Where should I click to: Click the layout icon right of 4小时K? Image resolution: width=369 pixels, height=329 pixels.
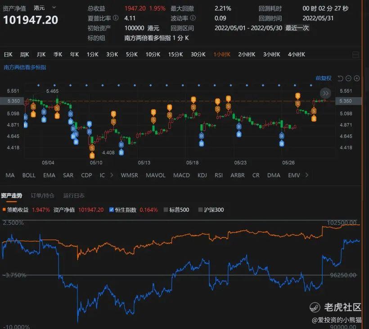pos(355,55)
